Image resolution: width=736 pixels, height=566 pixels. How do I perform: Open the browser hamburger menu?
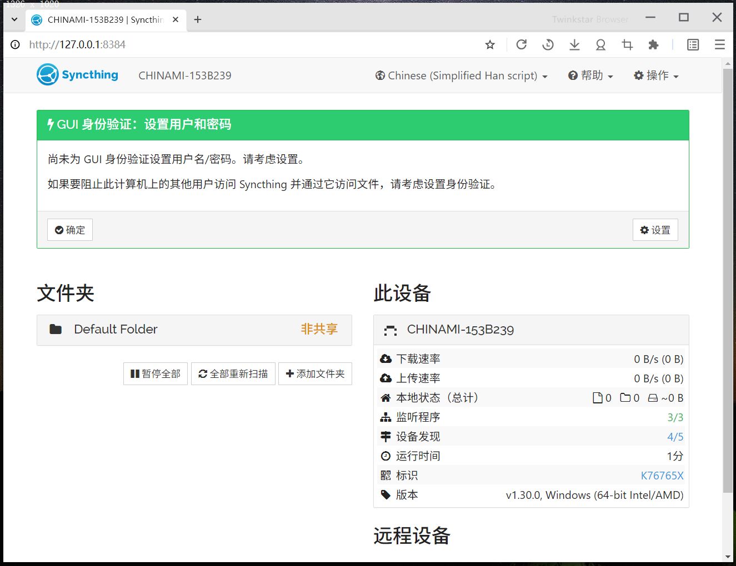click(x=719, y=45)
